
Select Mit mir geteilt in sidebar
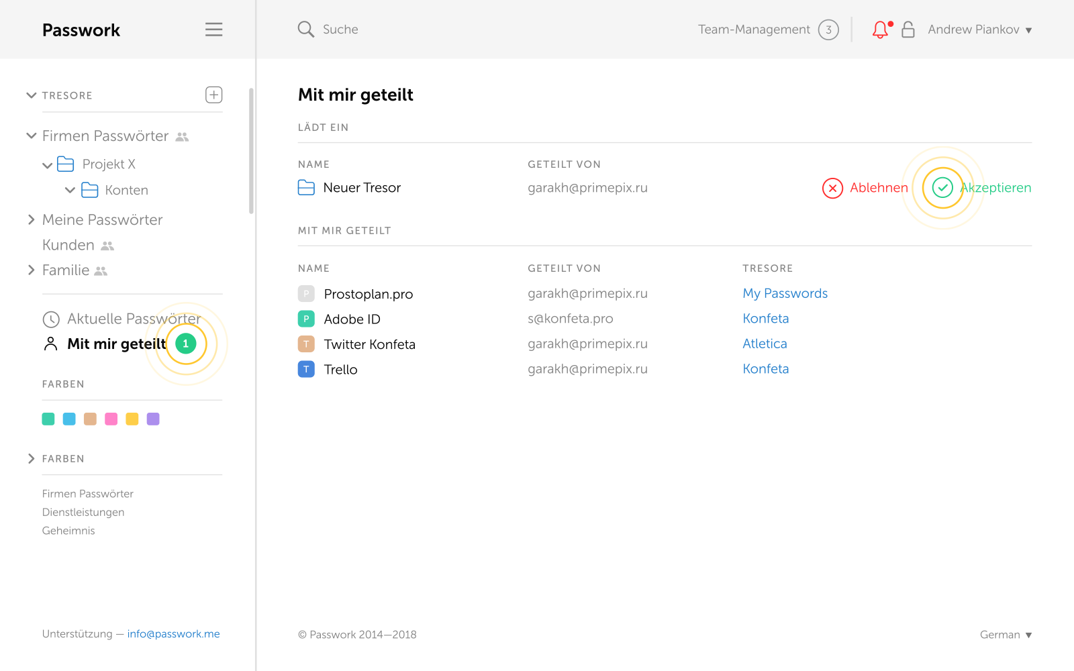pos(116,344)
